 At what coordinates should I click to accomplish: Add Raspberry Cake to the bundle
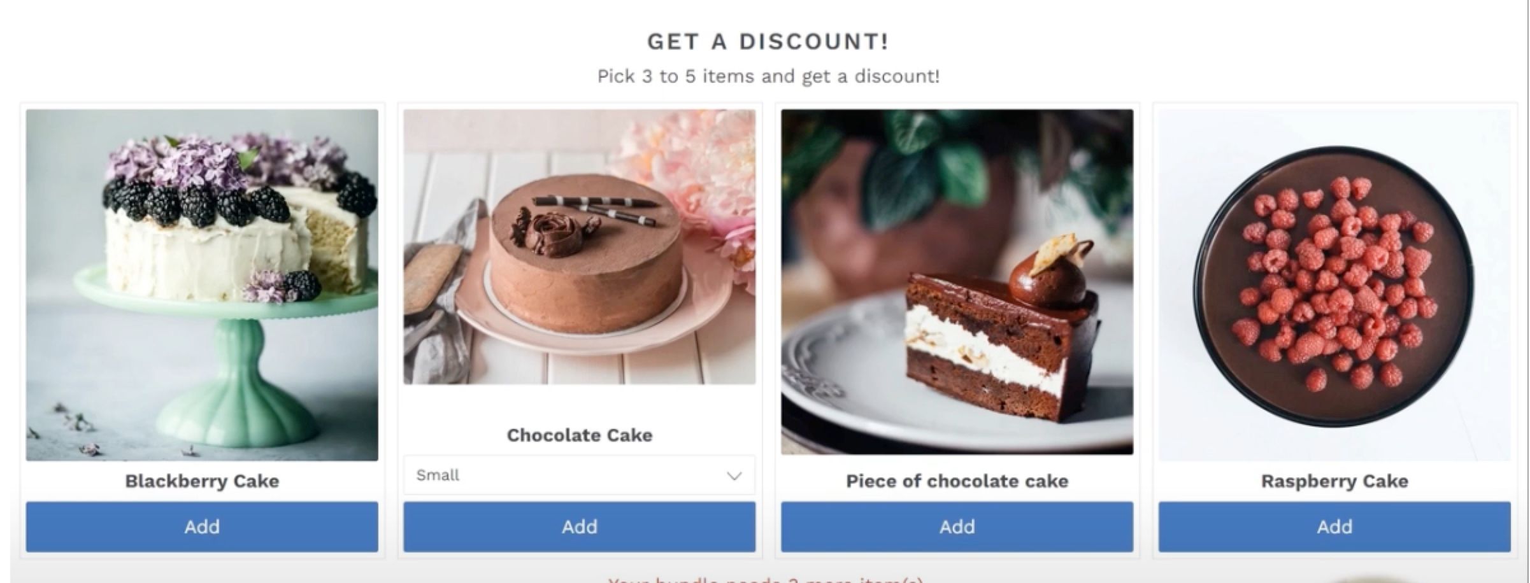(x=1334, y=526)
